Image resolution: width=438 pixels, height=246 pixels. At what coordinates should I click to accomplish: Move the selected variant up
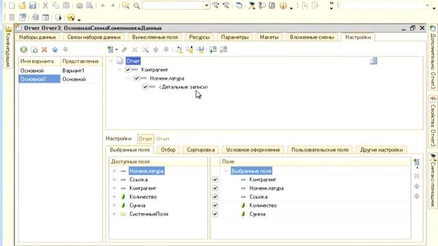(55, 50)
